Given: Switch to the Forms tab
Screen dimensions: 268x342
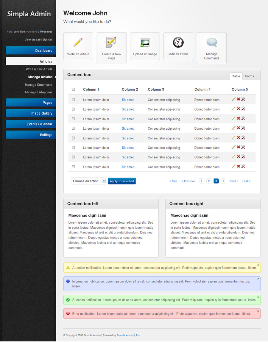Looking at the screenshot, I should [250, 76].
